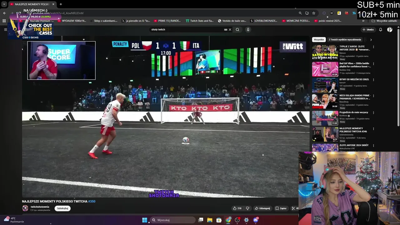Open Bad Girl Vibes playlist thumbnail
This screenshot has width=400, height=225.
325,69
